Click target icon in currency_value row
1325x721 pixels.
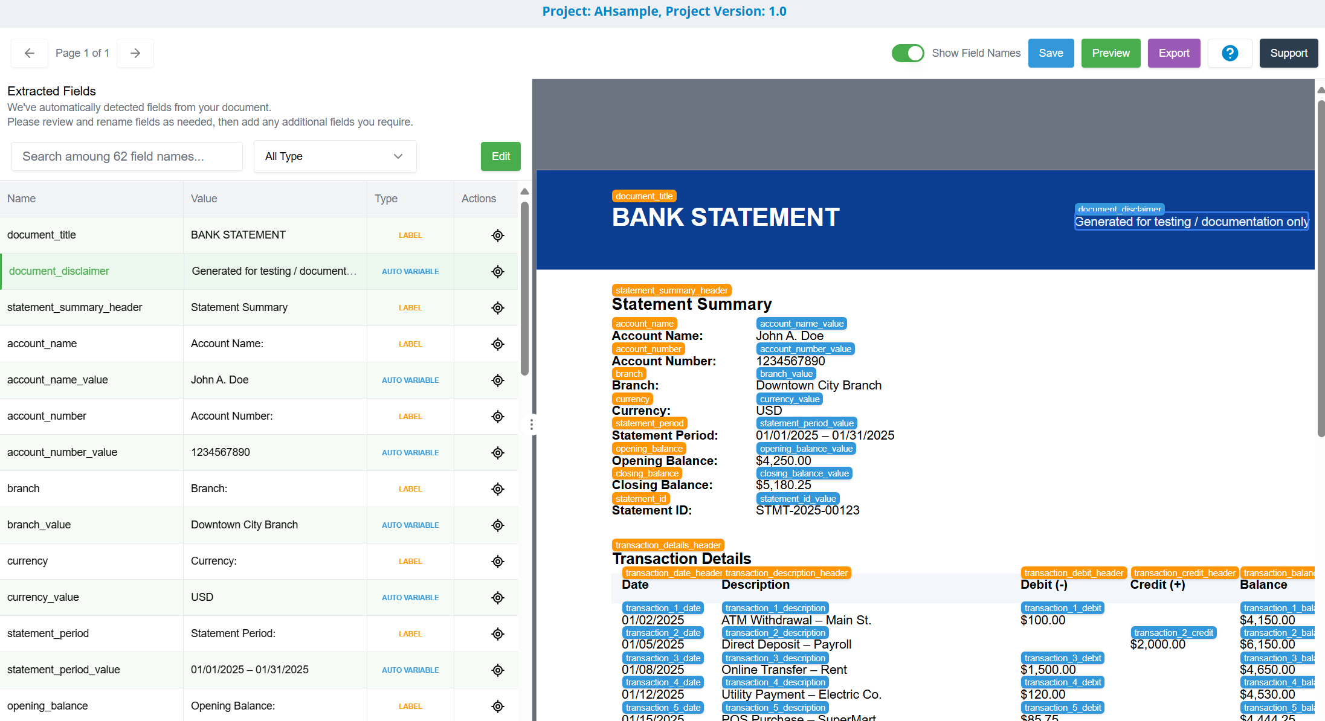(x=497, y=598)
